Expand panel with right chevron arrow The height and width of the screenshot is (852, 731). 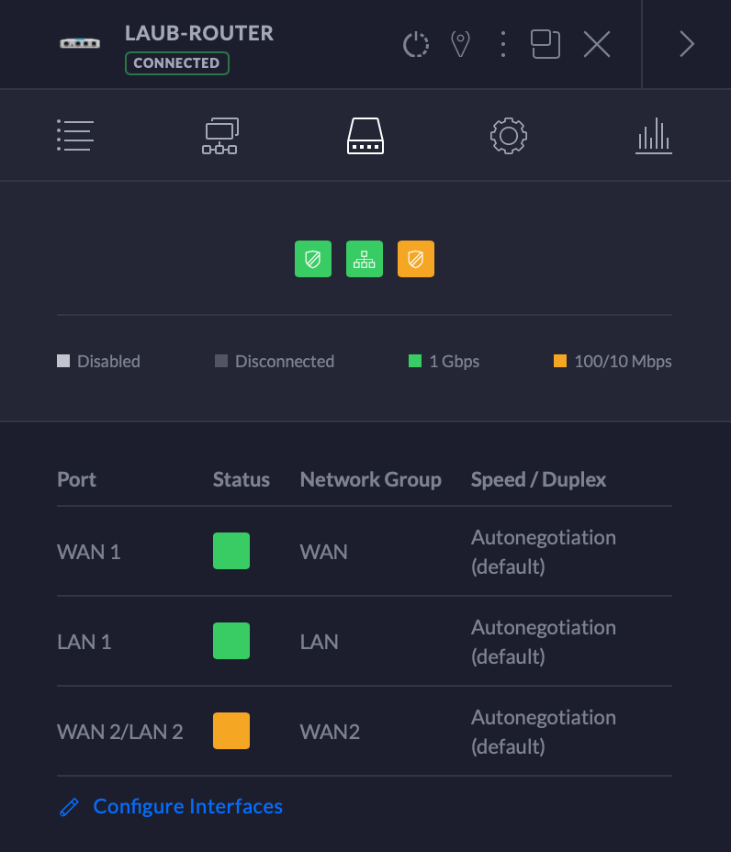pyautogui.click(x=686, y=44)
